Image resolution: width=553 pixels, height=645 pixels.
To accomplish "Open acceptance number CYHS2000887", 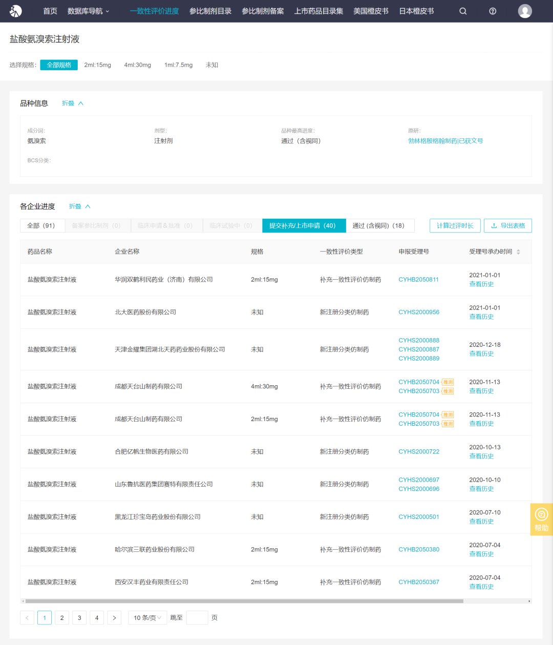I will (x=419, y=349).
